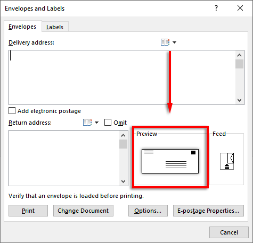Switch to the Labels tab

coord(55,27)
